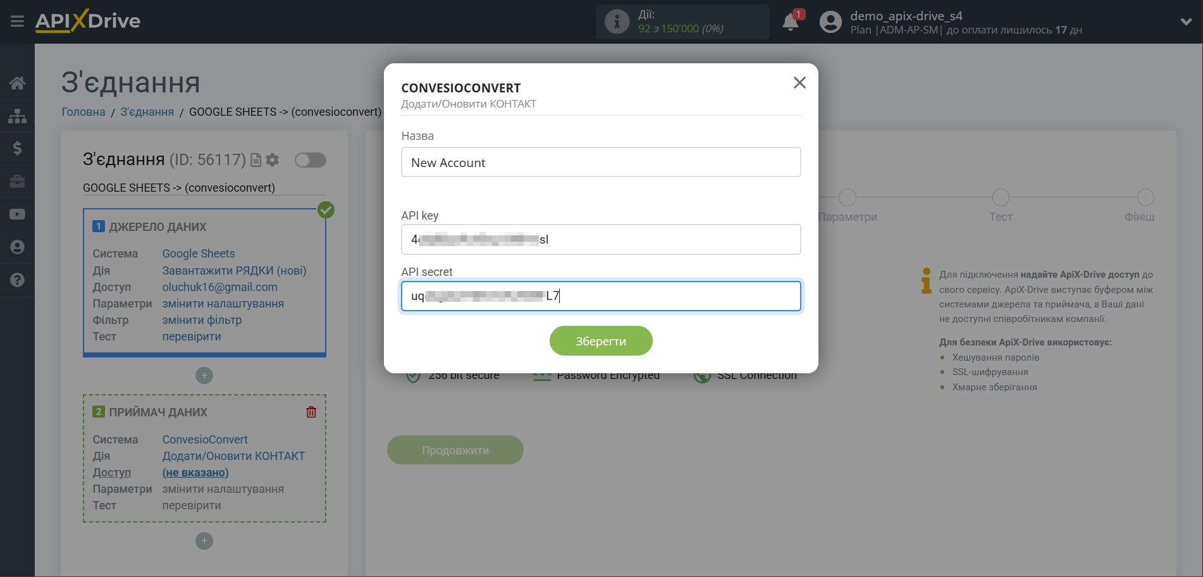Screen dimensions: 1203x577
Task: Toggle the connection on/off switch
Action: (310, 160)
